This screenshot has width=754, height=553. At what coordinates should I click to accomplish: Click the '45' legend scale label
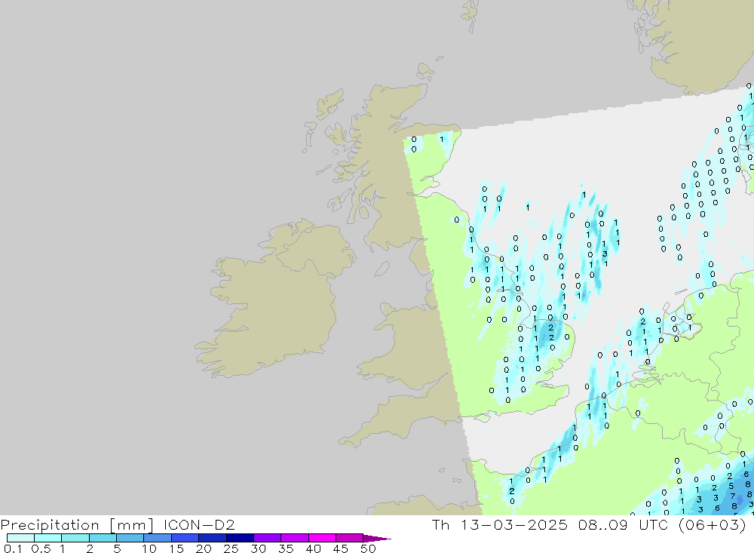(x=341, y=548)
